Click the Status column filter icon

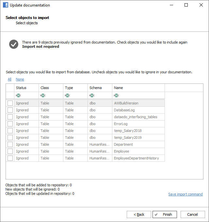18,95
